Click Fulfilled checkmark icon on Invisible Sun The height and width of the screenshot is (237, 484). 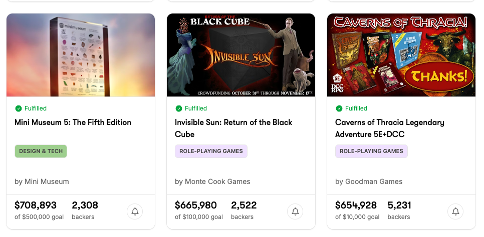(179, 108)
